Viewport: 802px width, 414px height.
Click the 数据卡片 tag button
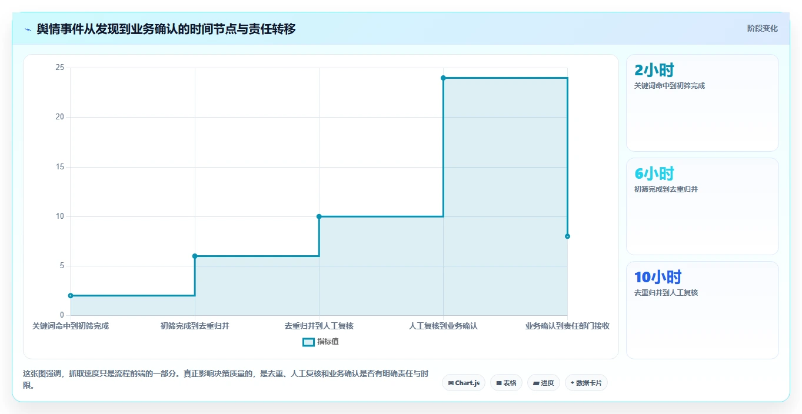586,383
